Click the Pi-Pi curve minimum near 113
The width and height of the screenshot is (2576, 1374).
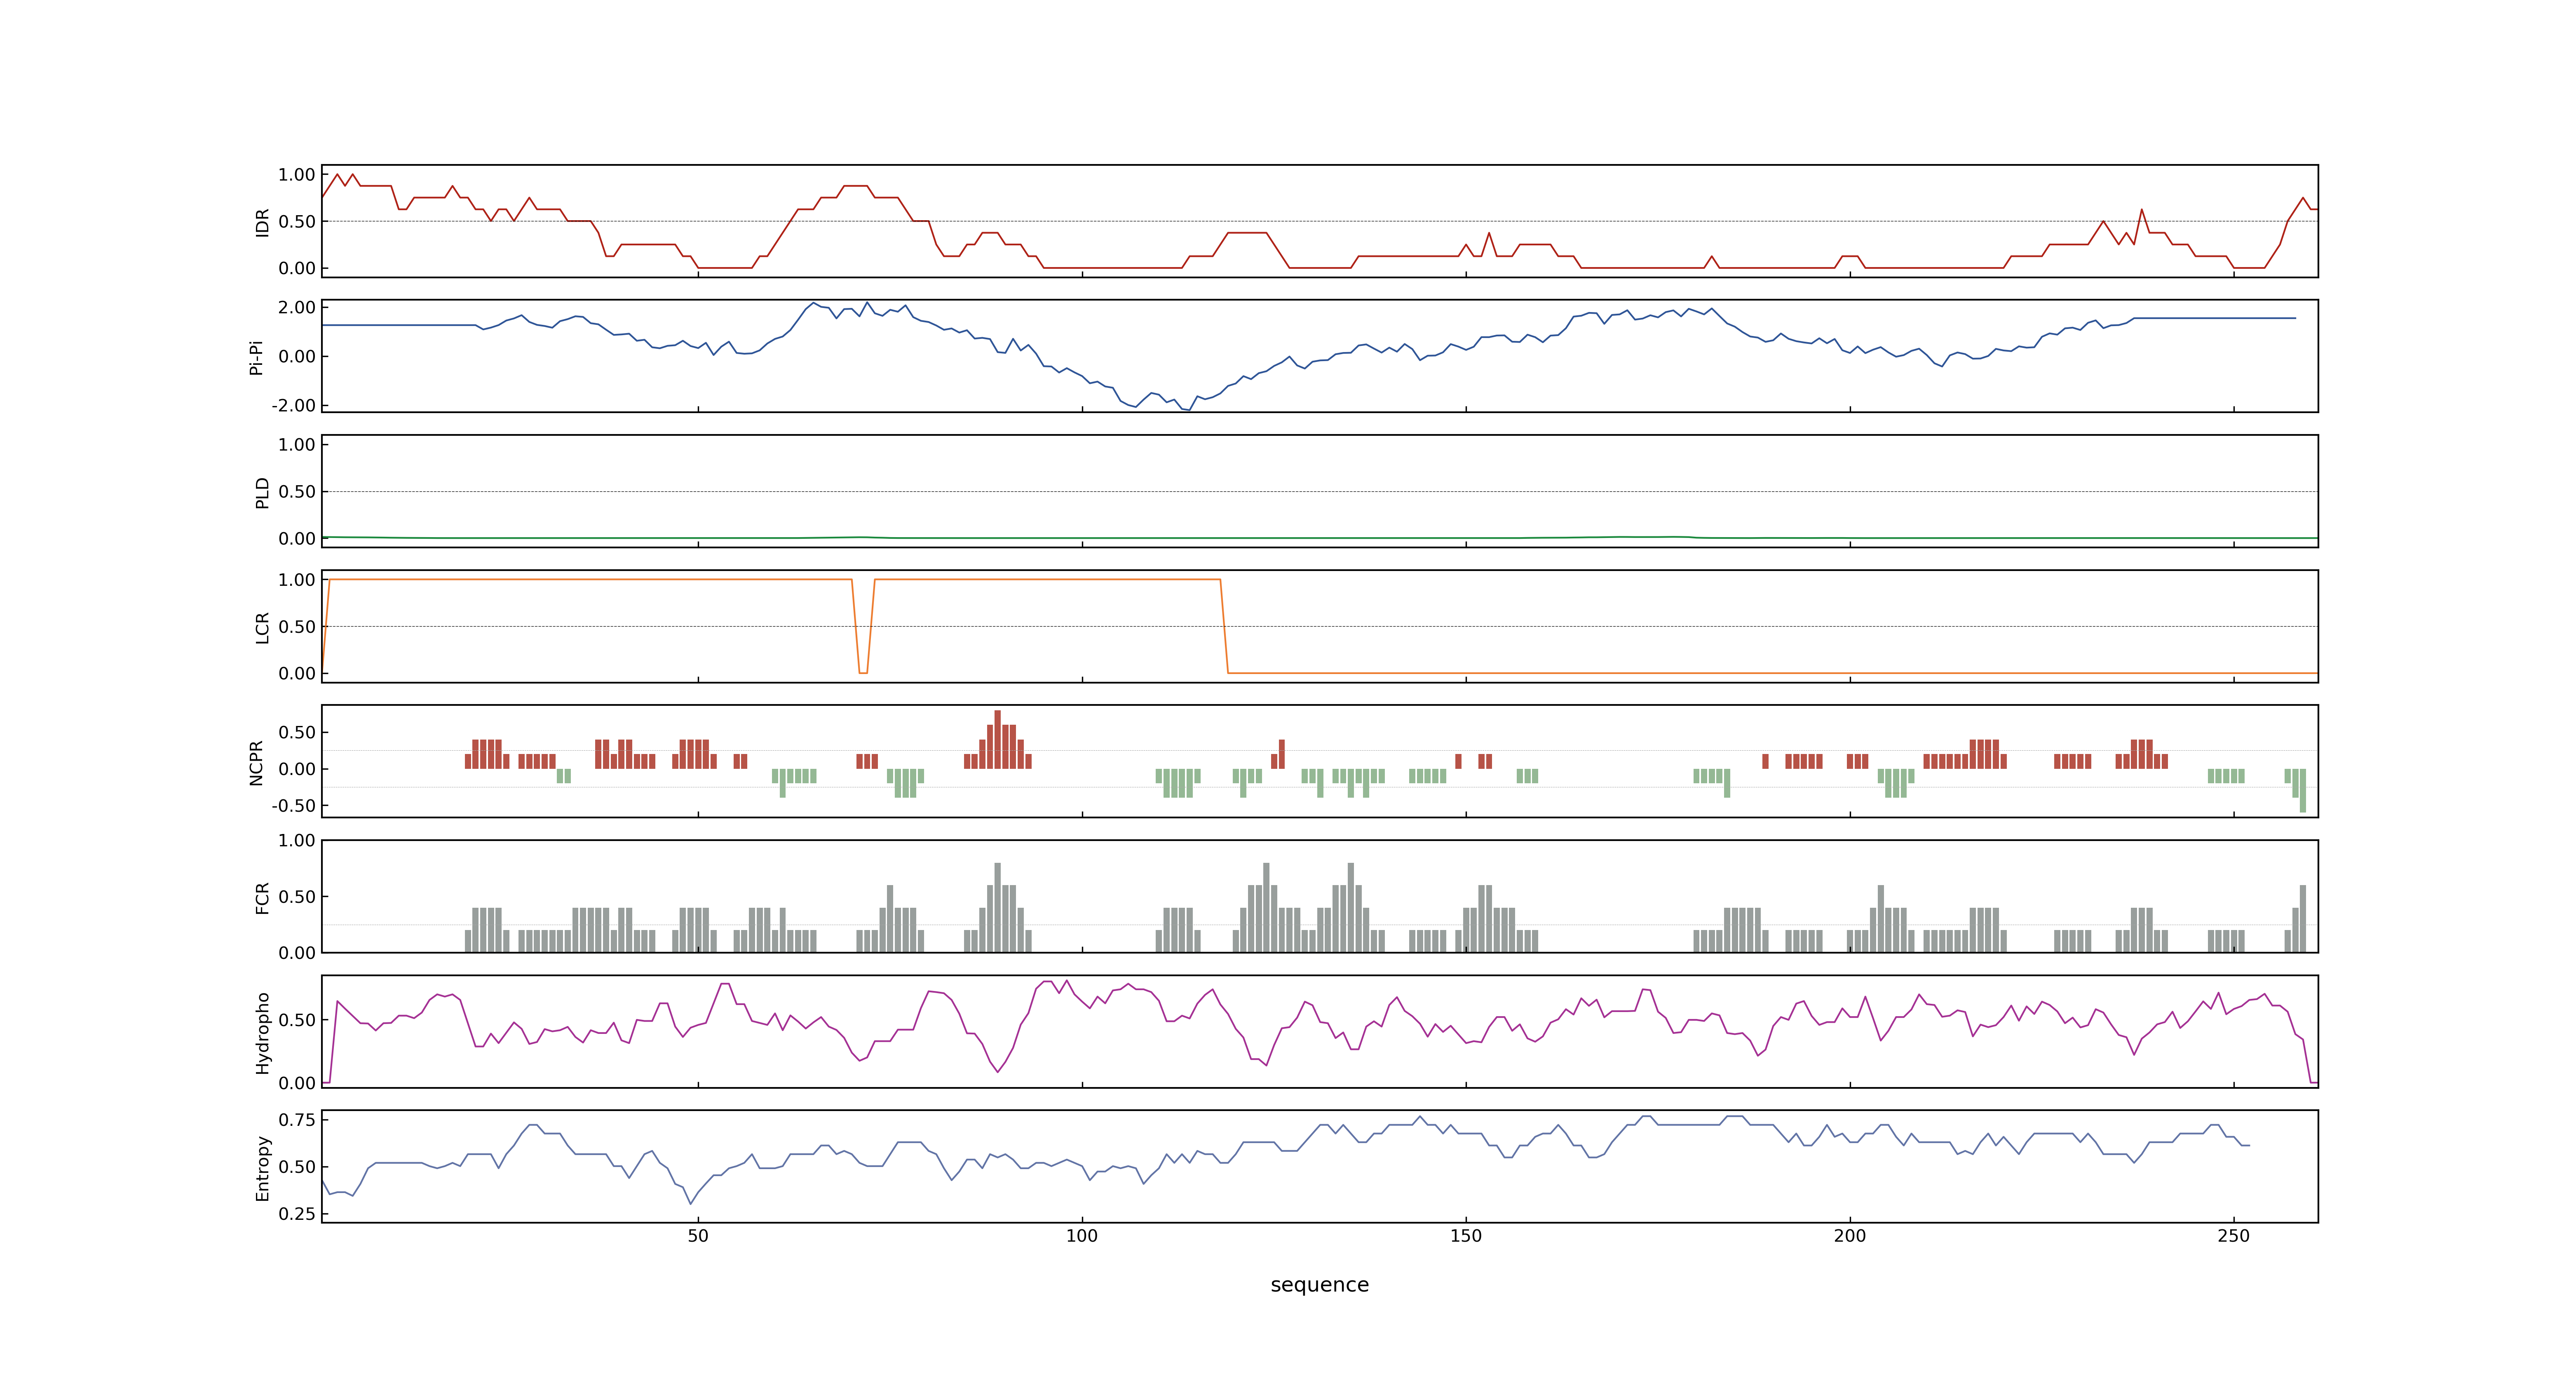pos(1186,408)
